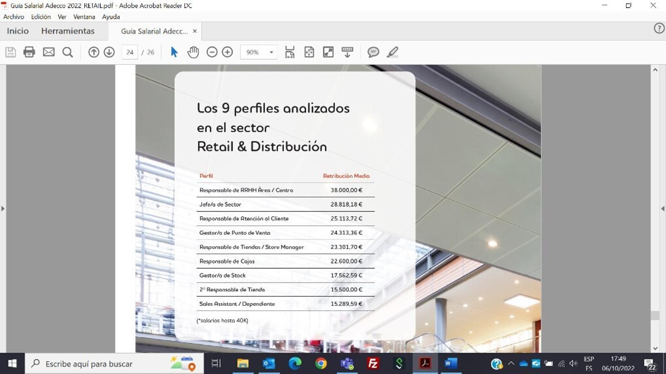Image resolution: width=666 pixels, height=374 pixels.
Task: Activate the Hand pan tool
Action: [193, 52]
